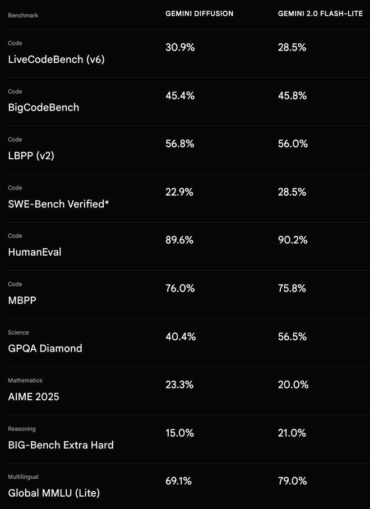
Task: Select the 56.5% GPQA Diamond score
Action: [292, 337]
